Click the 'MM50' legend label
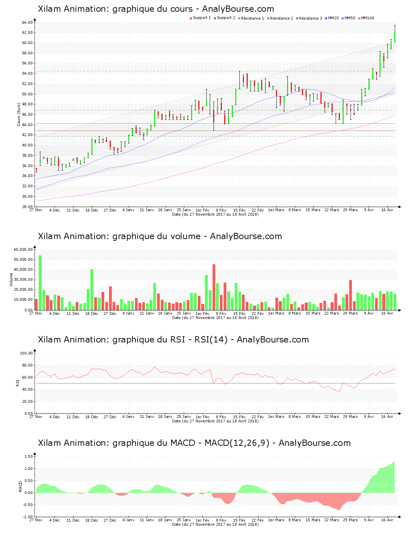414x534 pixels. pos(350,18)
